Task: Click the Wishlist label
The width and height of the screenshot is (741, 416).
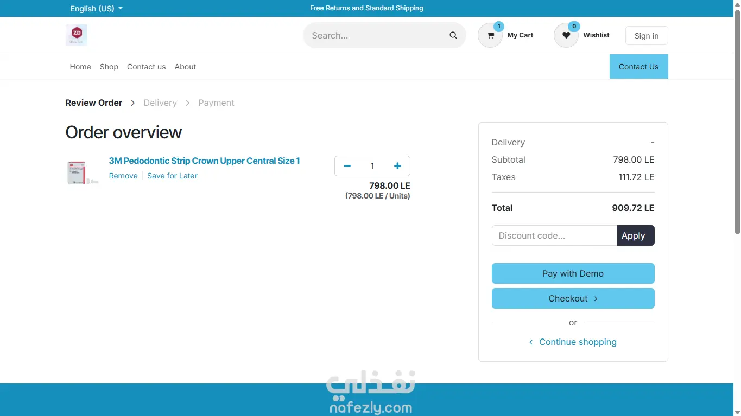Action: coord(596,35)
